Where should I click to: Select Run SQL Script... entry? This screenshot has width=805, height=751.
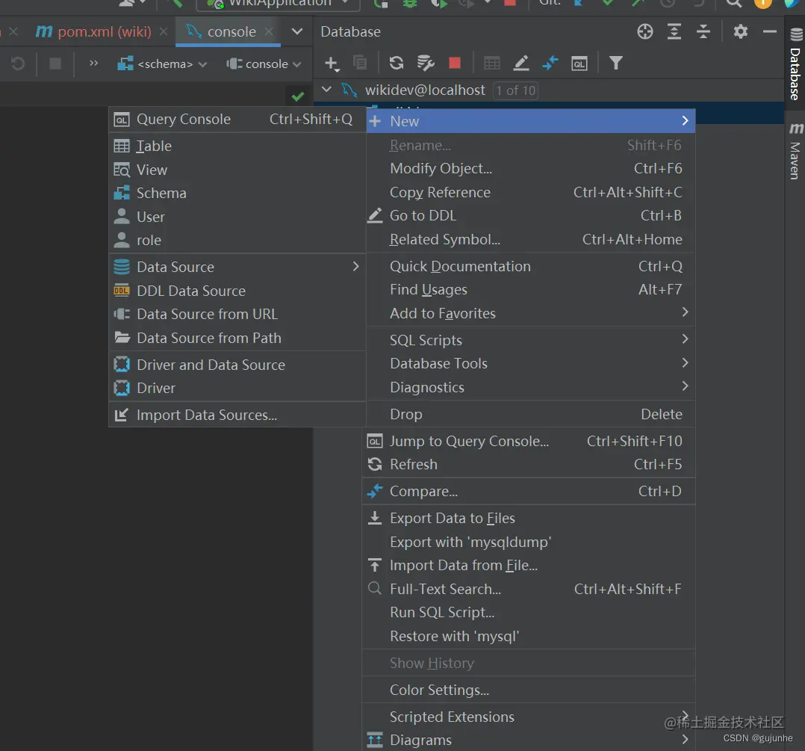tap(529, 612)
